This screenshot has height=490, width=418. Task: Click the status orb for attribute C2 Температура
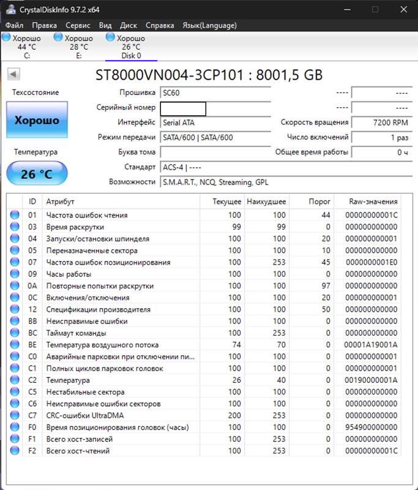pos(15,380)
